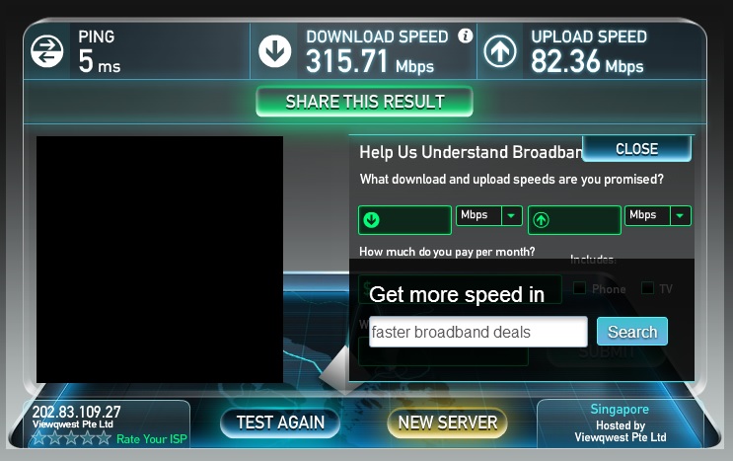The image size is (733, 461).
Task: Open the download speed info icon
Action: (465, 36)
